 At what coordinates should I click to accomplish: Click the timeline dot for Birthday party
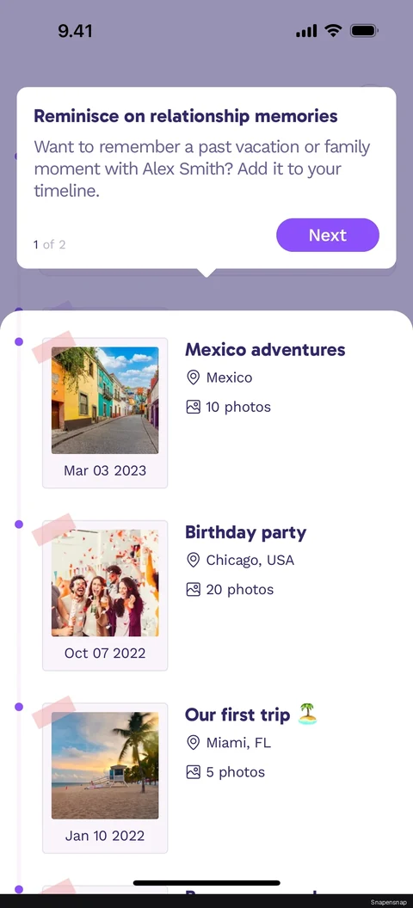click(19, 524)
